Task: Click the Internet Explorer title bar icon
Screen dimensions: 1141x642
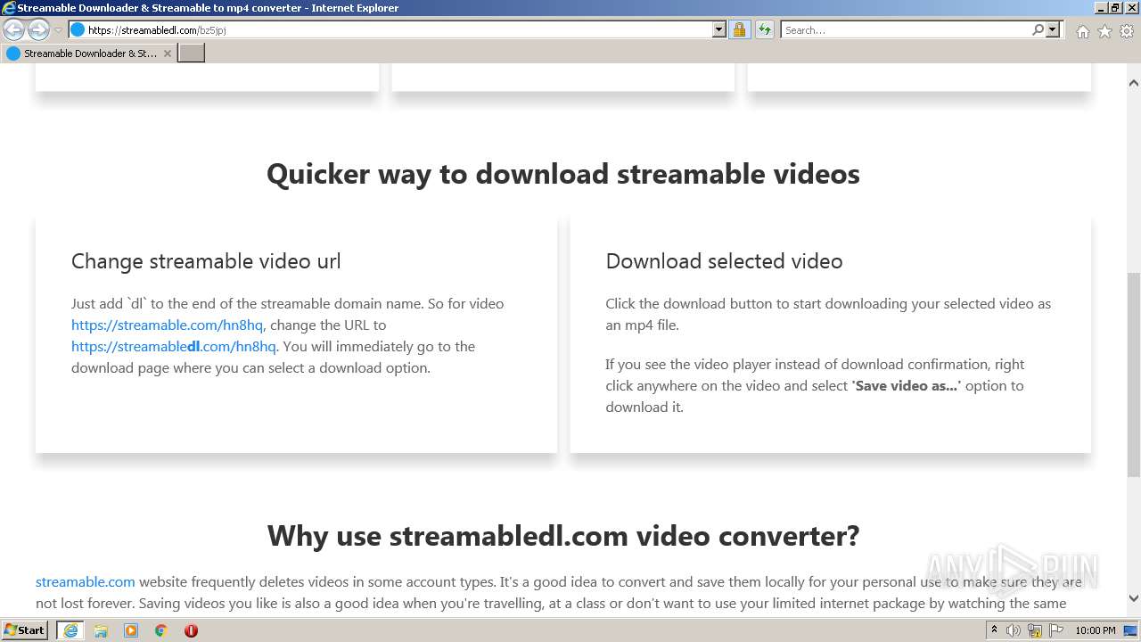Action: coord(9,8)
